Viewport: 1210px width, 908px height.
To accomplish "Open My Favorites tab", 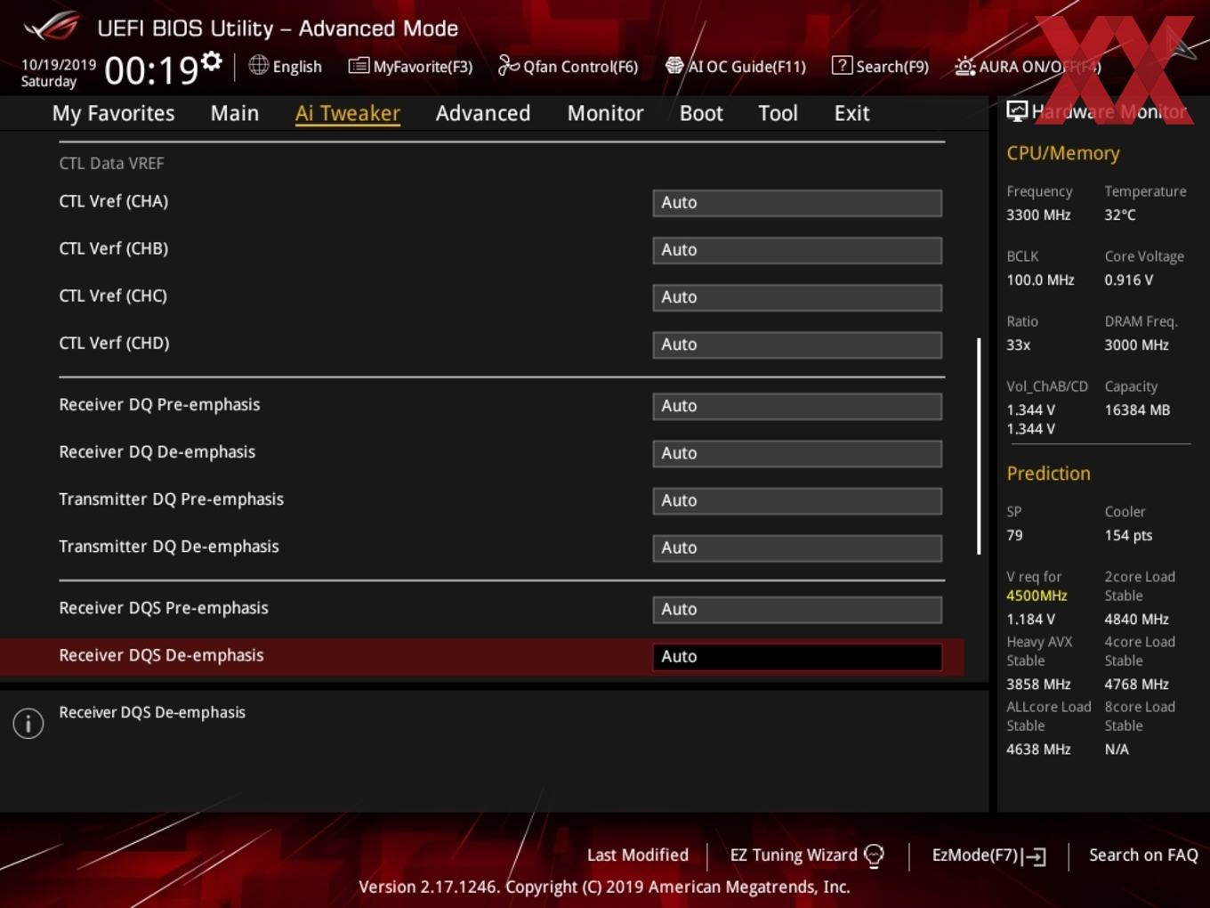I will click(113, 113).
